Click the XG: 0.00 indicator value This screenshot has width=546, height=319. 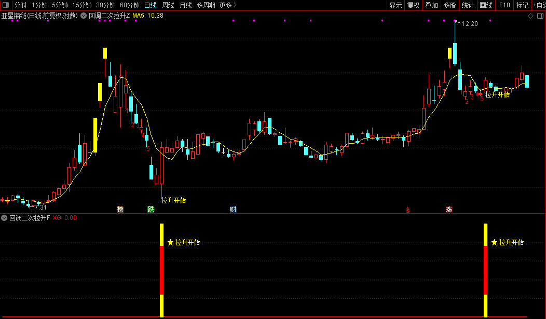[x=65, y=218]
